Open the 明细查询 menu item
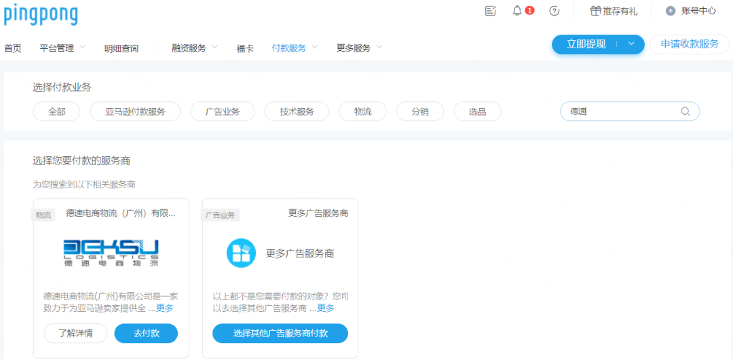This screenshot has height=360, width=733. coord(121,48)
